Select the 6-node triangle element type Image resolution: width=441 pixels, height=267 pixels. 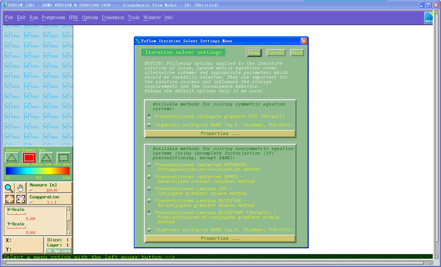pos(46,158)
